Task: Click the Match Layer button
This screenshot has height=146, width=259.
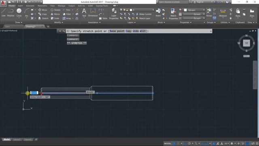Action: pos(143,18)
